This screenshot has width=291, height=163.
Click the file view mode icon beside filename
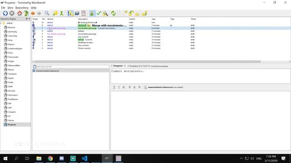pyautogui.click(x=145, y=87)
